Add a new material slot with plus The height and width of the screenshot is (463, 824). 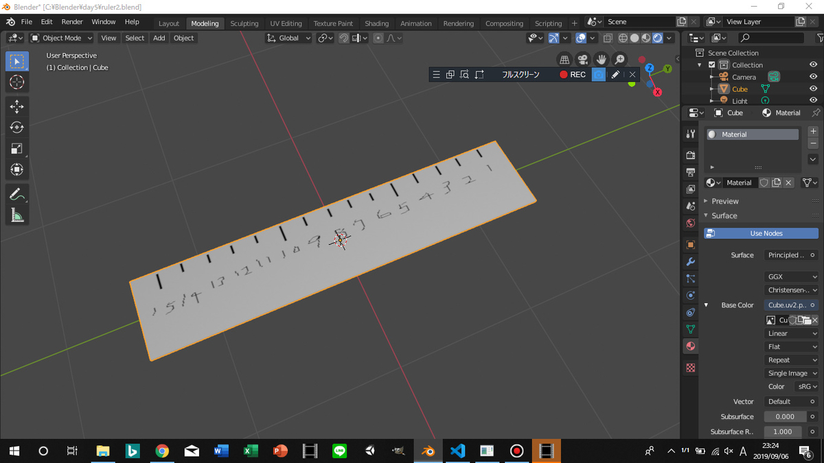click(813, 131)
